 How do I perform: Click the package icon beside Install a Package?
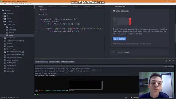tap(114, 11)
